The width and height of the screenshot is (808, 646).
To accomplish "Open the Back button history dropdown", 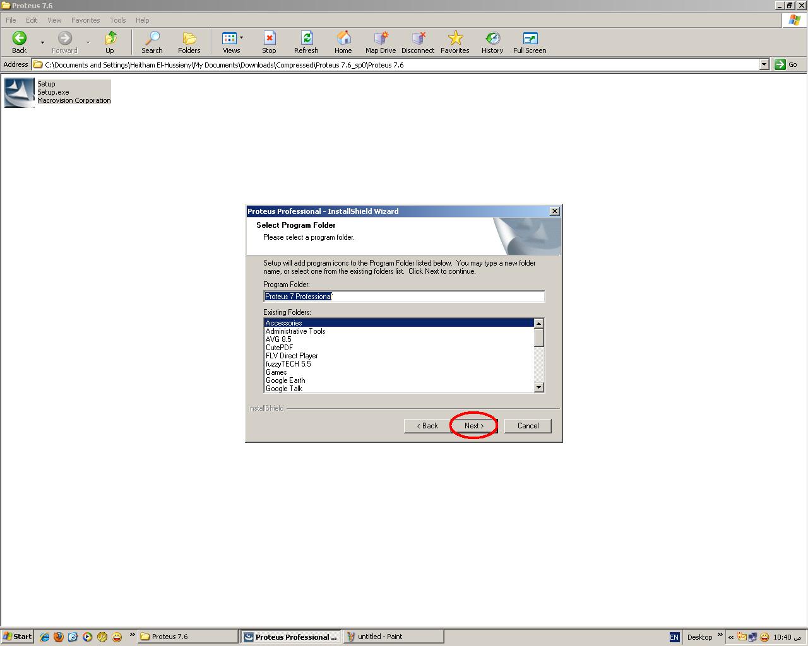I will pos(42,43).
